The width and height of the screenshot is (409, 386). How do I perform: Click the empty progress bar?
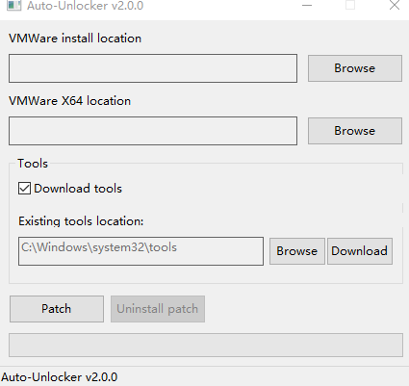coord(206,345)
